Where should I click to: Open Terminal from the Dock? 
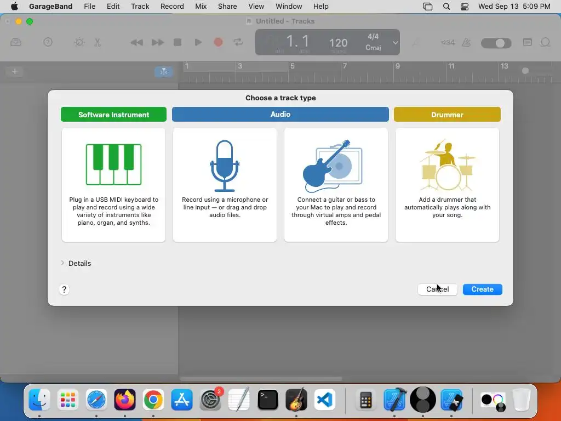[x=267, y=400]
